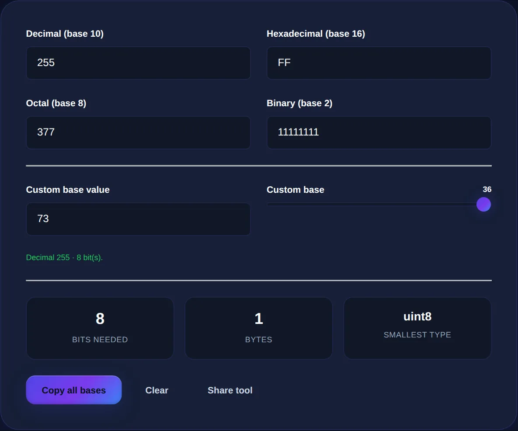Copy all bases to clipboard
The image size is (518, 431).
click(x=74, y=390)
